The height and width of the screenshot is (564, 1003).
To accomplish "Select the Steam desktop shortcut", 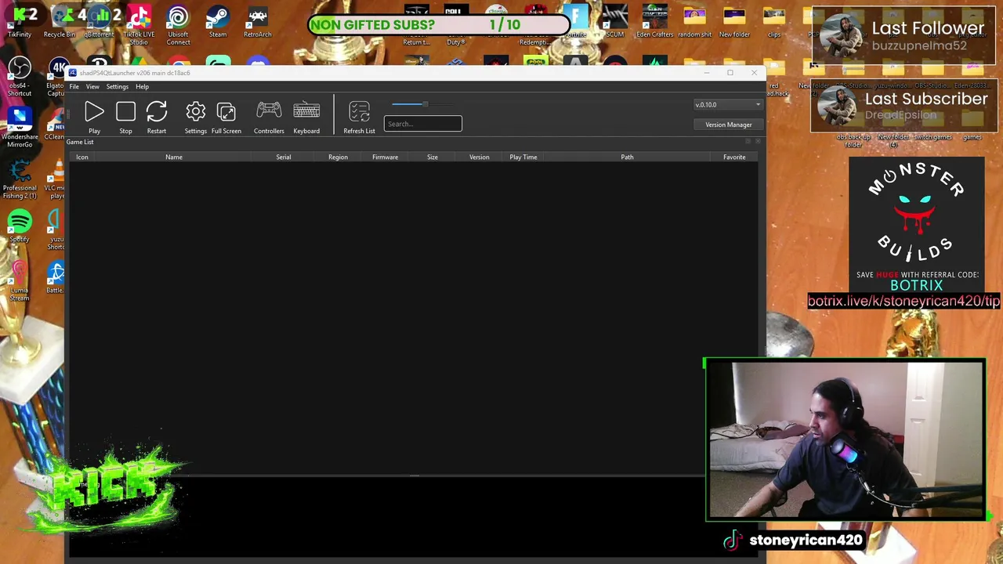I will pyautogui.click(x=218, y=22).
